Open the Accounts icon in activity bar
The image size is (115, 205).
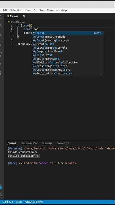click(1, 187)
